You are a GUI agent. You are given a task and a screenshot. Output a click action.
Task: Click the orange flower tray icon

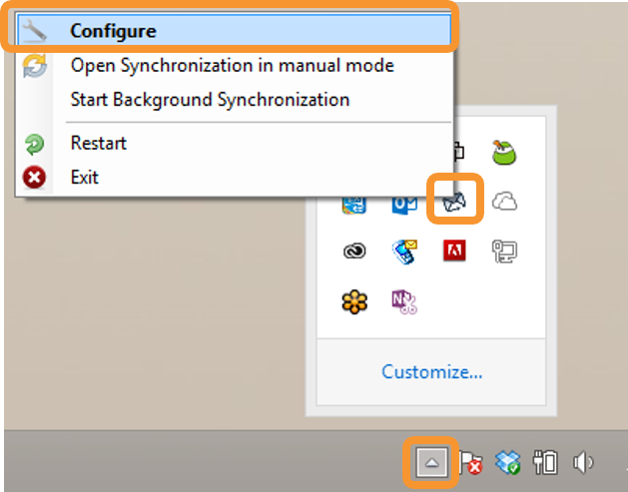(x=354, y=300)
